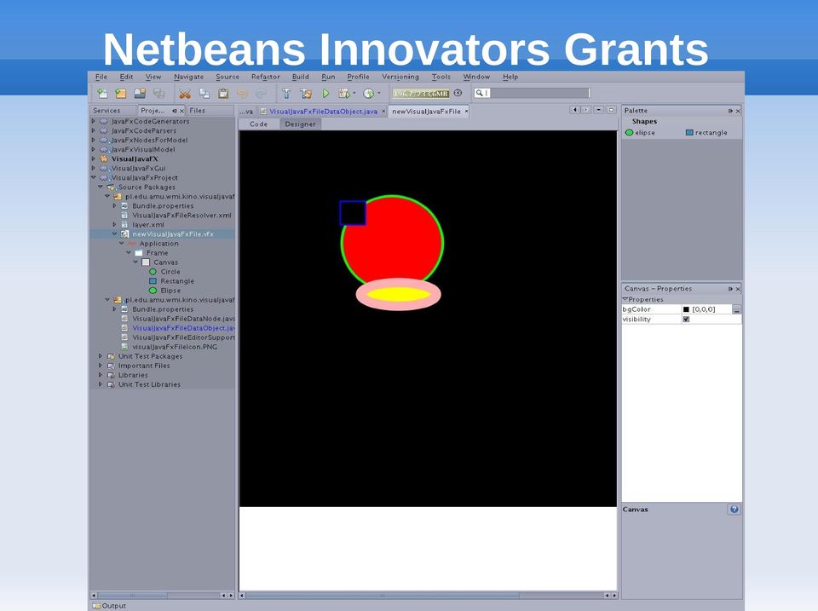Expand the Unit Test Packages node
Screen dimensions: 818x611
click(101, 356)
